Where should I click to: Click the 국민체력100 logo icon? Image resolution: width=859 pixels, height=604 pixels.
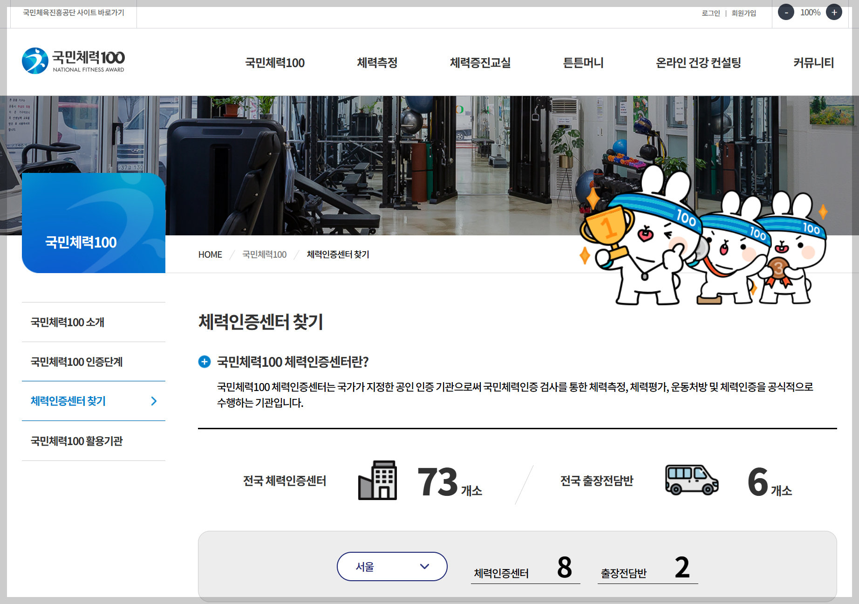[x=35, y=60]
